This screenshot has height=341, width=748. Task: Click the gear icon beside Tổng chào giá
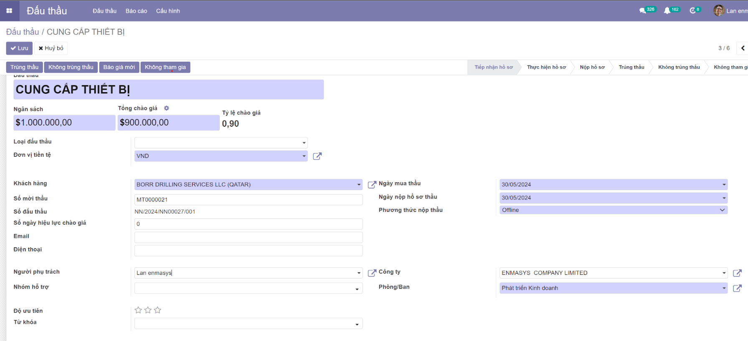(x=167, y=108)
